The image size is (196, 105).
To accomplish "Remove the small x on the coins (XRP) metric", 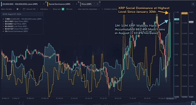I will coord(44,4).
